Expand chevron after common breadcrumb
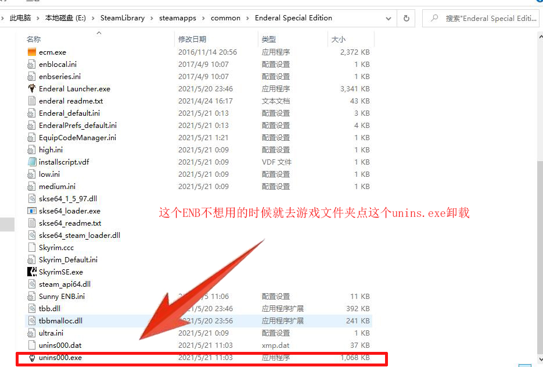The image size is (543, 367). [247, 18]
